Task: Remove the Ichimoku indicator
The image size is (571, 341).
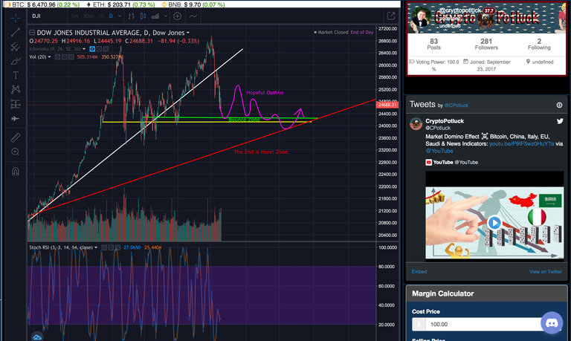Action: pos(106,49)
